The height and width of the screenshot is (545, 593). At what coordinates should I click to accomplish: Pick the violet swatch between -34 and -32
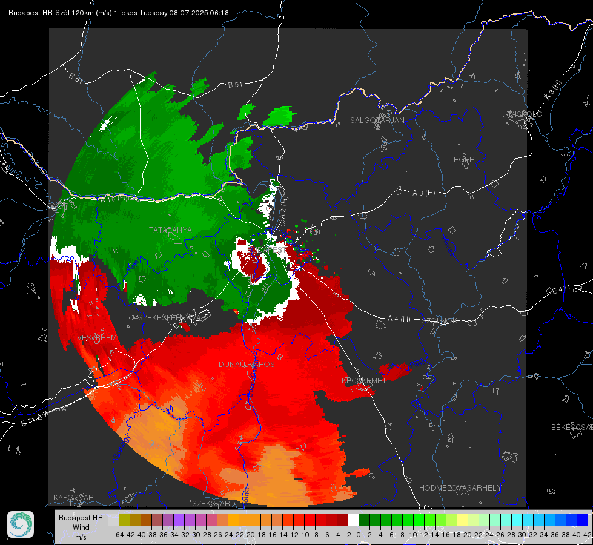click(x=179, y=520)
